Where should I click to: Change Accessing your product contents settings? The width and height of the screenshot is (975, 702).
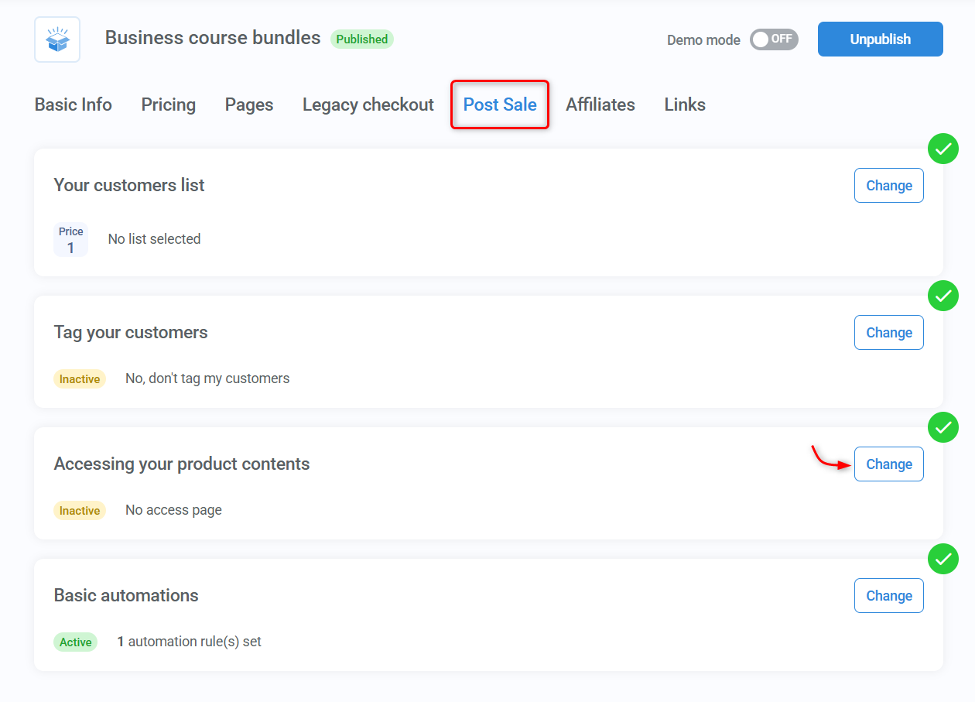[x=888, y=464]
